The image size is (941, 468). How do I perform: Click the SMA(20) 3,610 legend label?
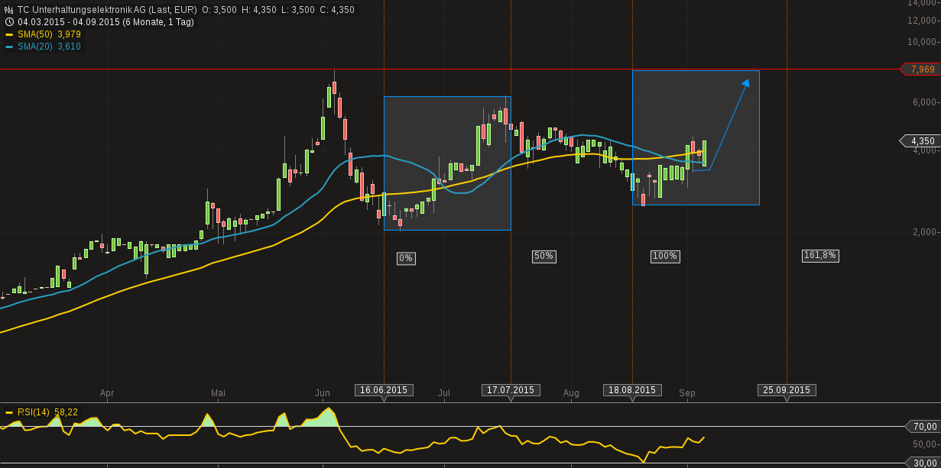[49, 47]
